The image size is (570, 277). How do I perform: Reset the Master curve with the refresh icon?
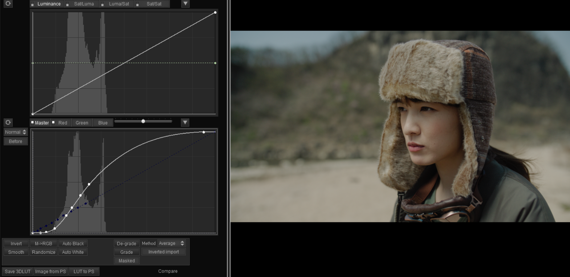(8, 122)
